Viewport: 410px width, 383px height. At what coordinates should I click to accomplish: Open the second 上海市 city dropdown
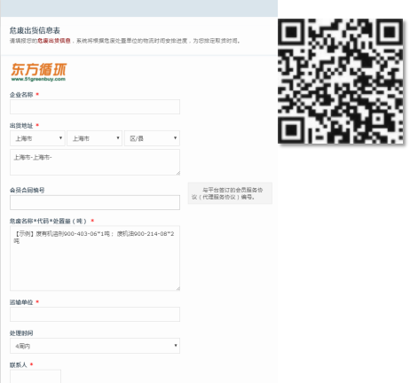coord(95,138)
